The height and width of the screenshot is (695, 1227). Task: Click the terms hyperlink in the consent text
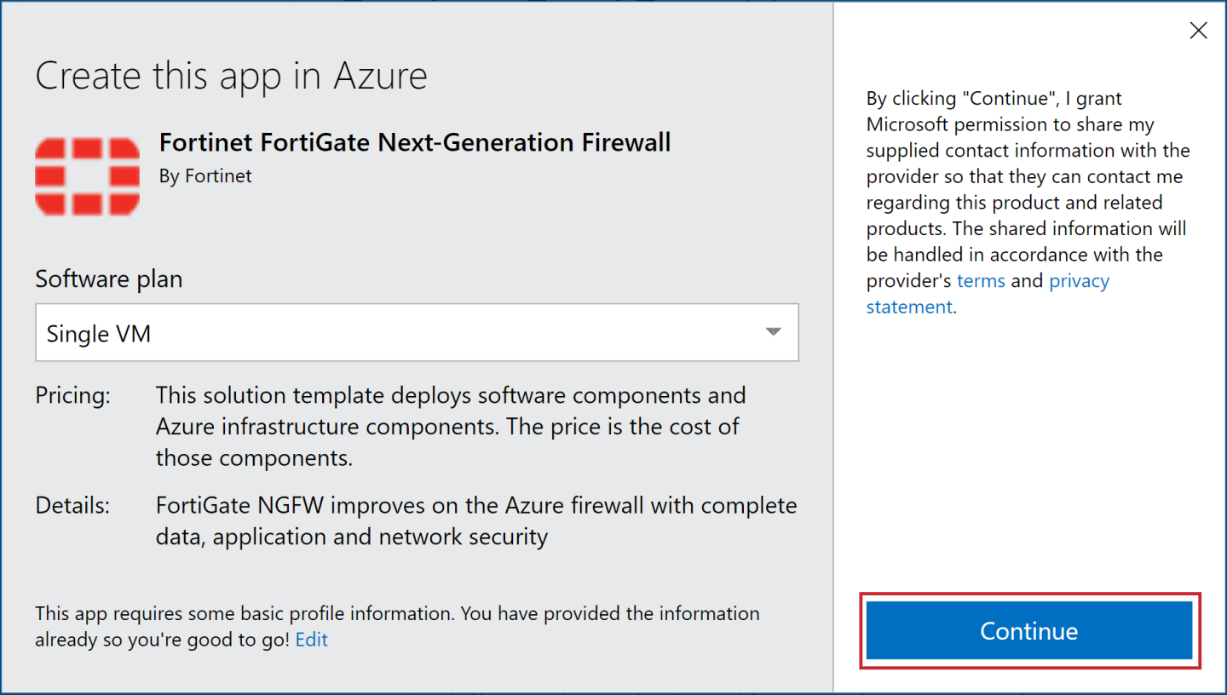coord(981,280)
